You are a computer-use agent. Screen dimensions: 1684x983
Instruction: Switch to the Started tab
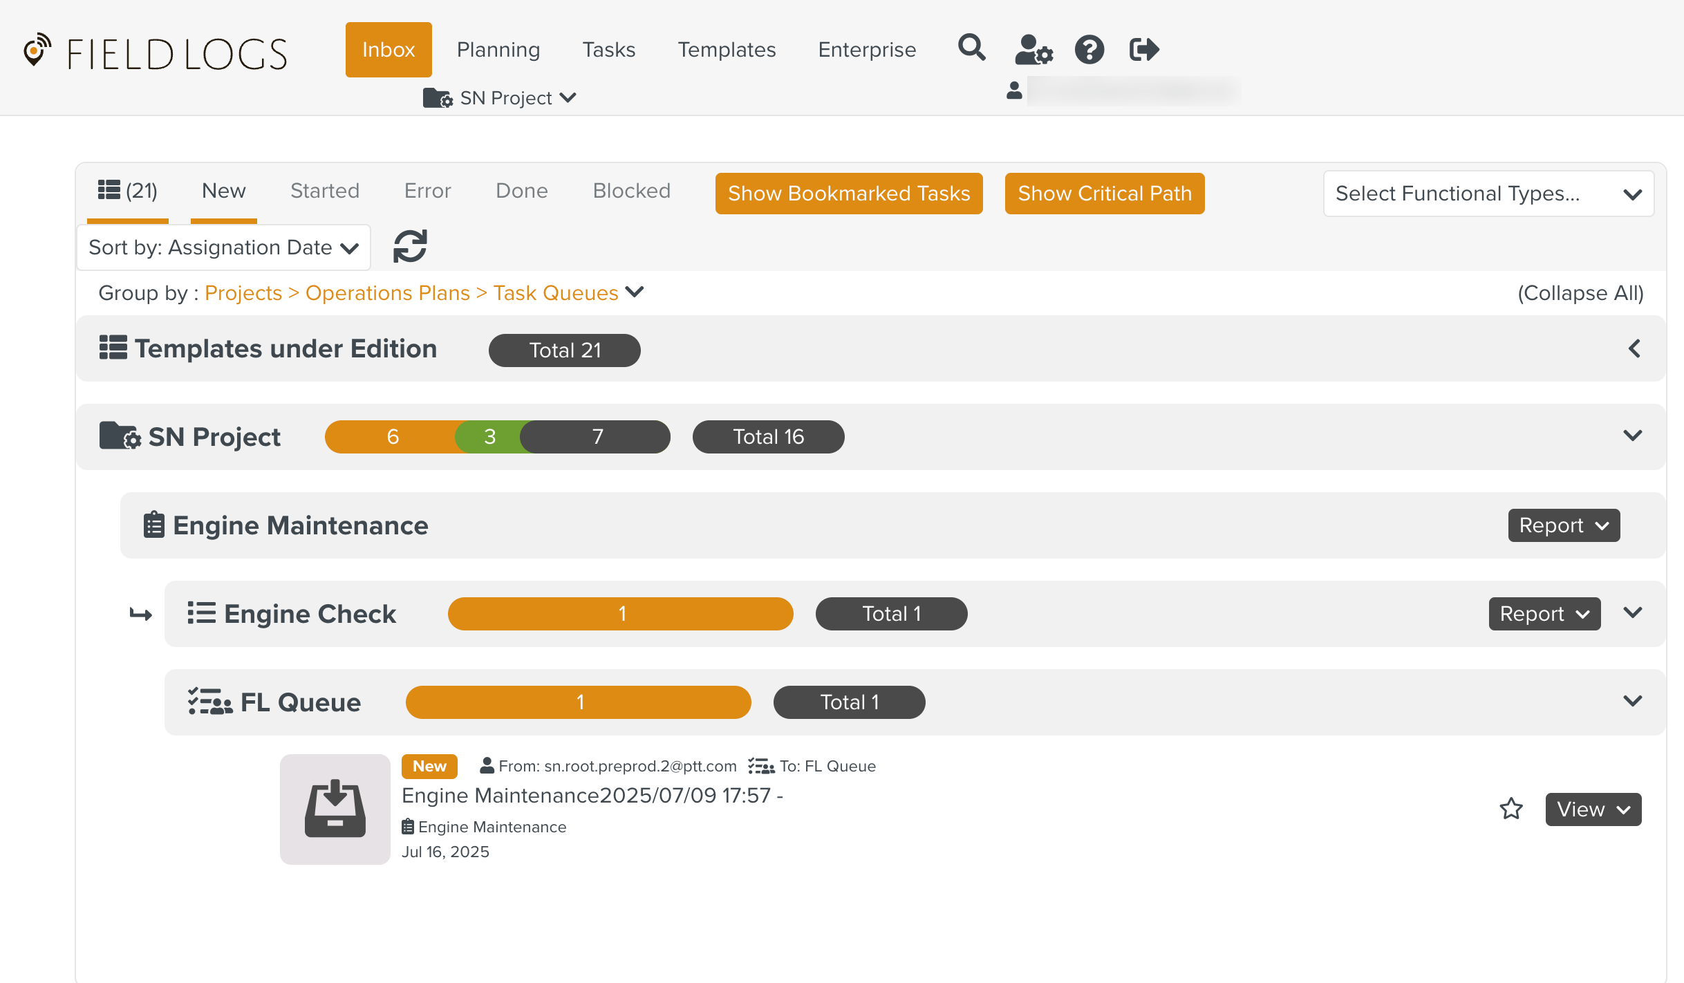[x=325, y=191]
